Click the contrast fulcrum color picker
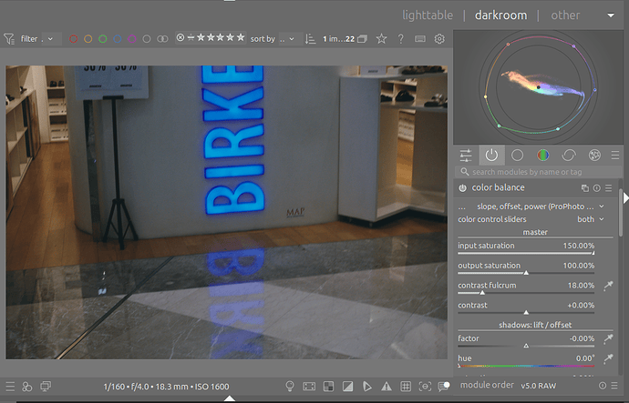 click(609, 286)
